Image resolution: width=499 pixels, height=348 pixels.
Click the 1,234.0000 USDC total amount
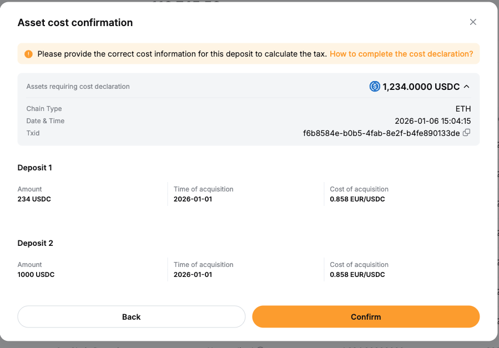tap(421, 87)
